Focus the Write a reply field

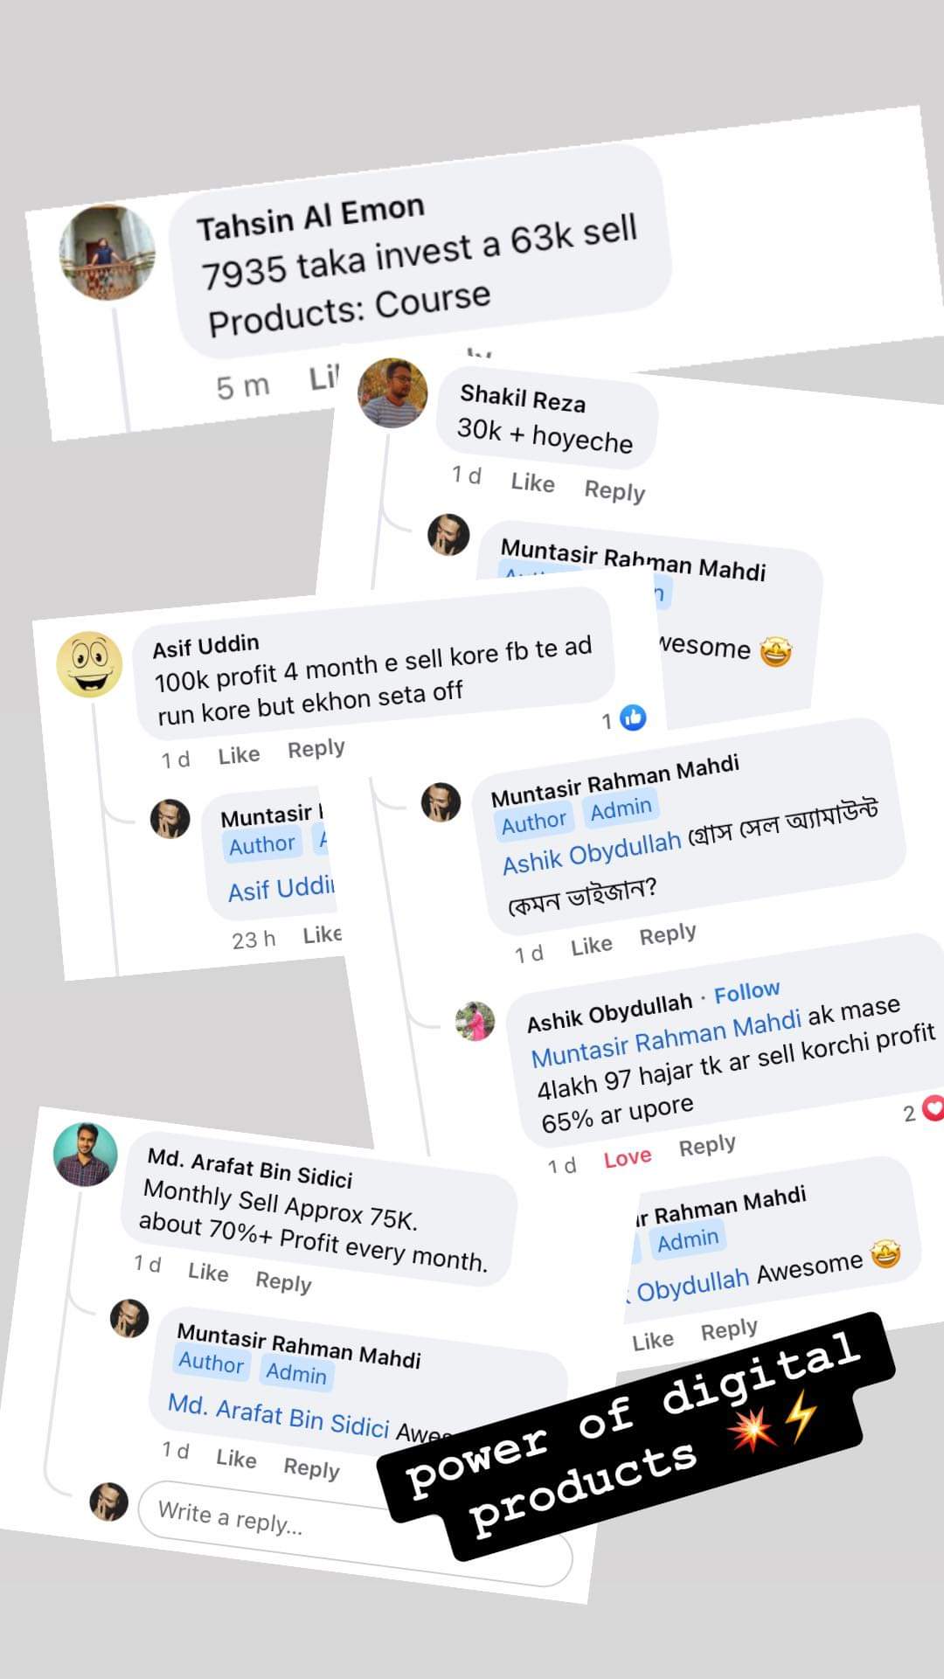coord(355,1534)
